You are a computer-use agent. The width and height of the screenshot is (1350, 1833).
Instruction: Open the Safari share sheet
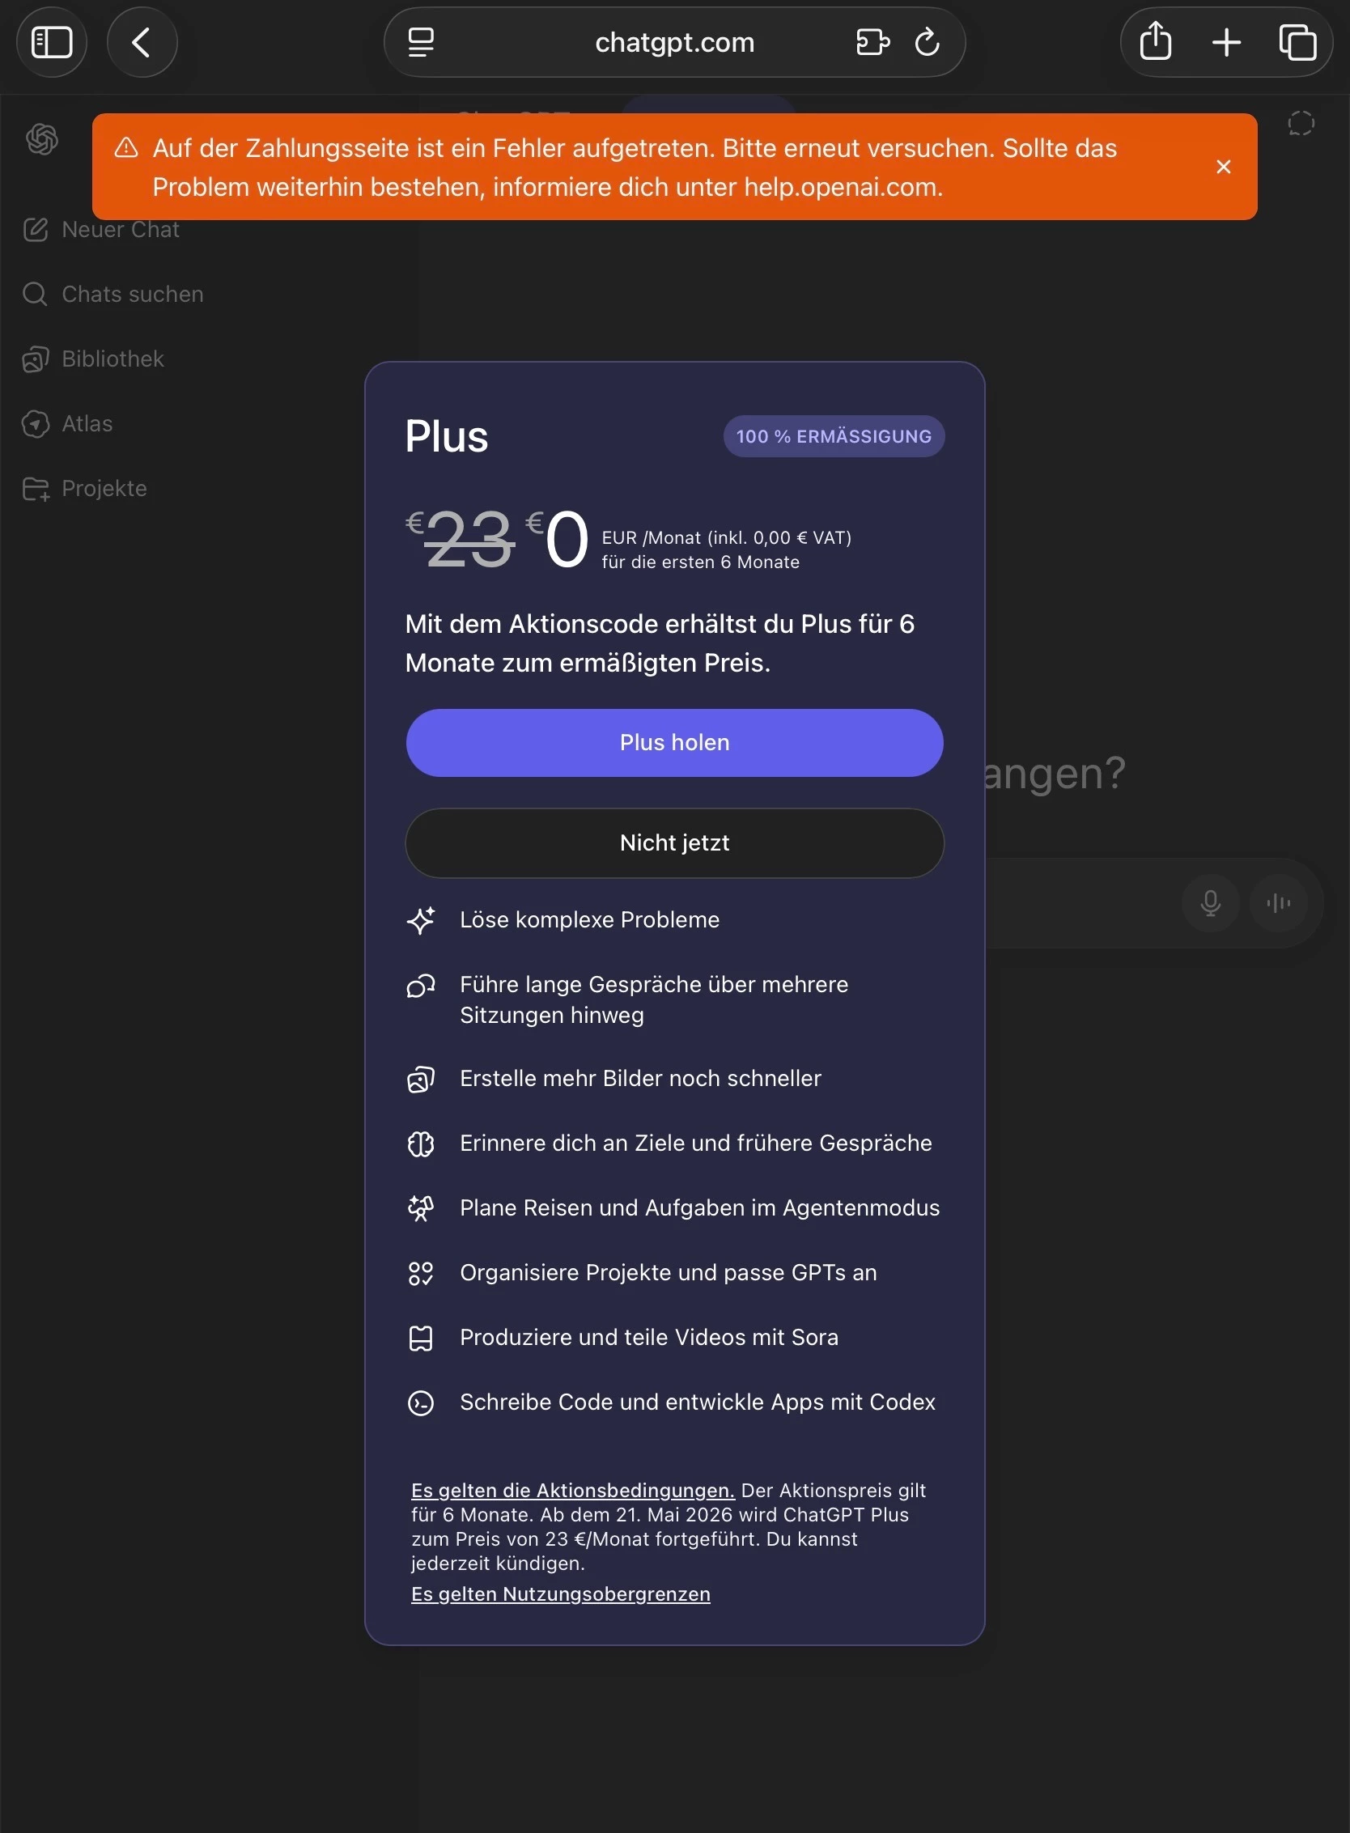coord(1155,43)
